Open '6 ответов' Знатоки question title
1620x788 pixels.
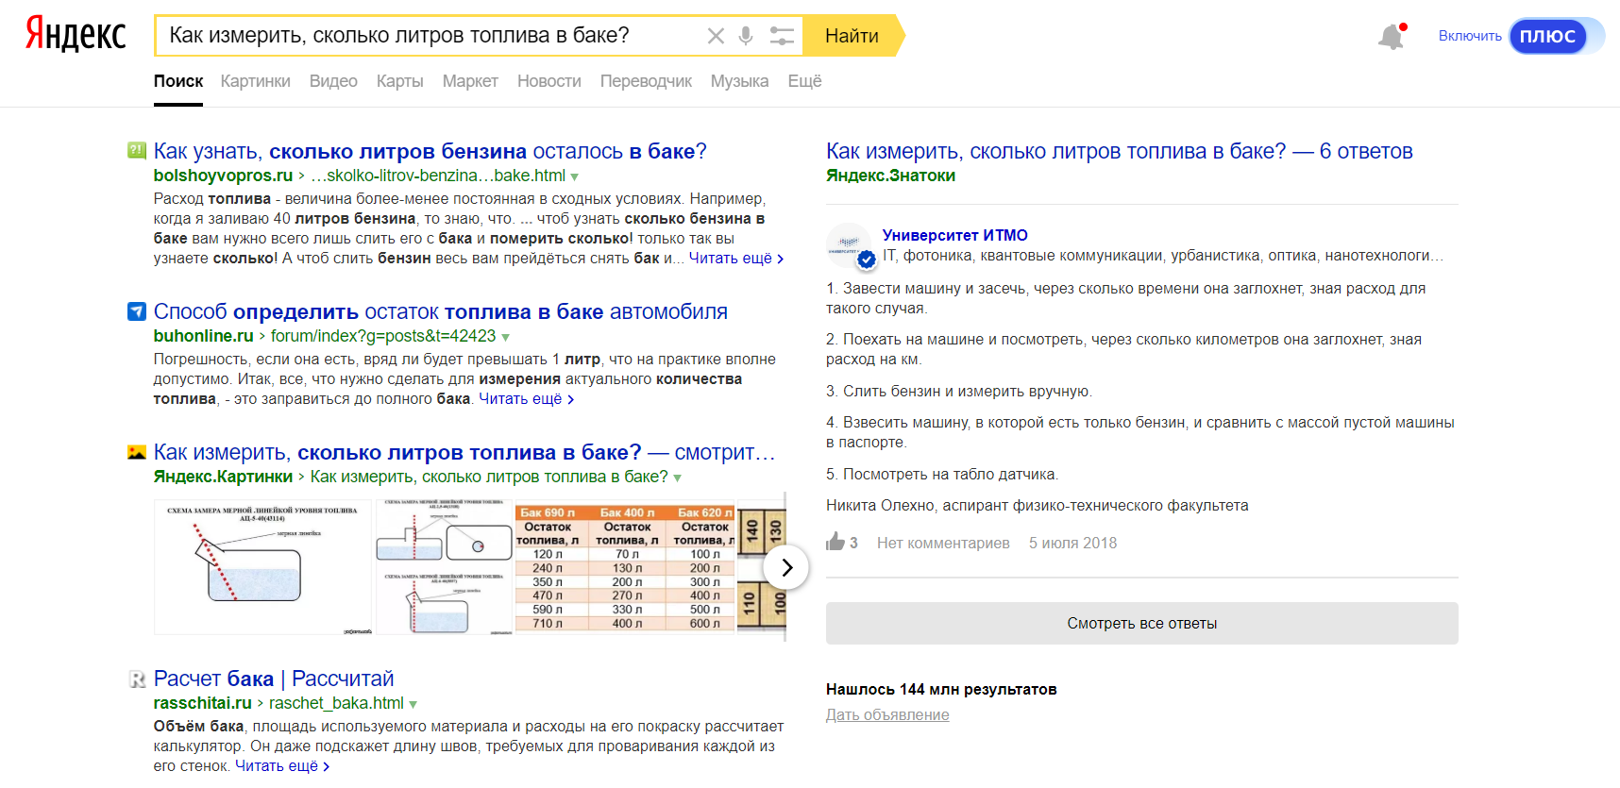[1119, 151]
